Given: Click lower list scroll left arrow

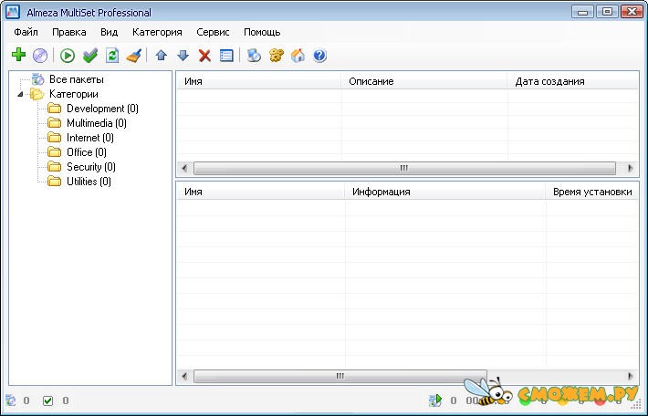Looking at the screenshot, I should (184, 376).
